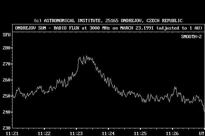This screenshot has height=136, width=205.
Task: Click the 11:26 time tick label
Action: [x=172, y=133]
